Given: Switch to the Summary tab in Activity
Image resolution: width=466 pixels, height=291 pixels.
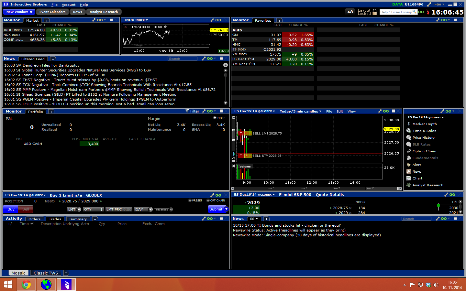Looking at the screenshot, I should pos(78,219).
